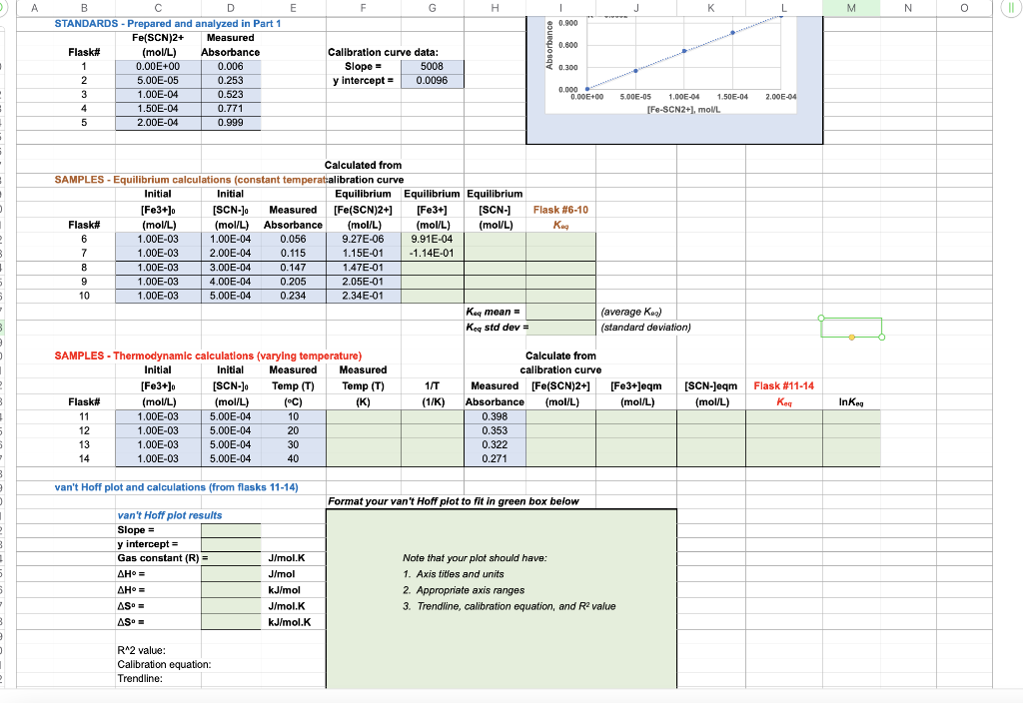Image resolution: width=1023 pixels, height=703 pixels.
Task: Select standards concentration cell 5.00E-05
Action: (158, 81)
